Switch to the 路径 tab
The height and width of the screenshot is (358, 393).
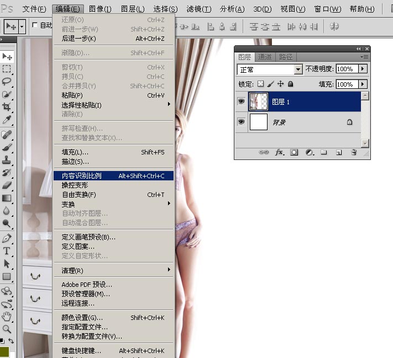(286, 57)
